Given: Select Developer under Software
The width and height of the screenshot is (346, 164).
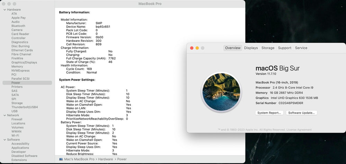Looking at the screenshot, I should pos(19,152).
